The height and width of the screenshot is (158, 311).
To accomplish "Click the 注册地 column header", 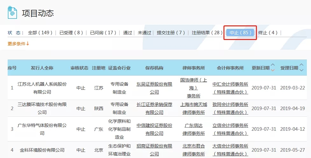I will tap(99, 68).
